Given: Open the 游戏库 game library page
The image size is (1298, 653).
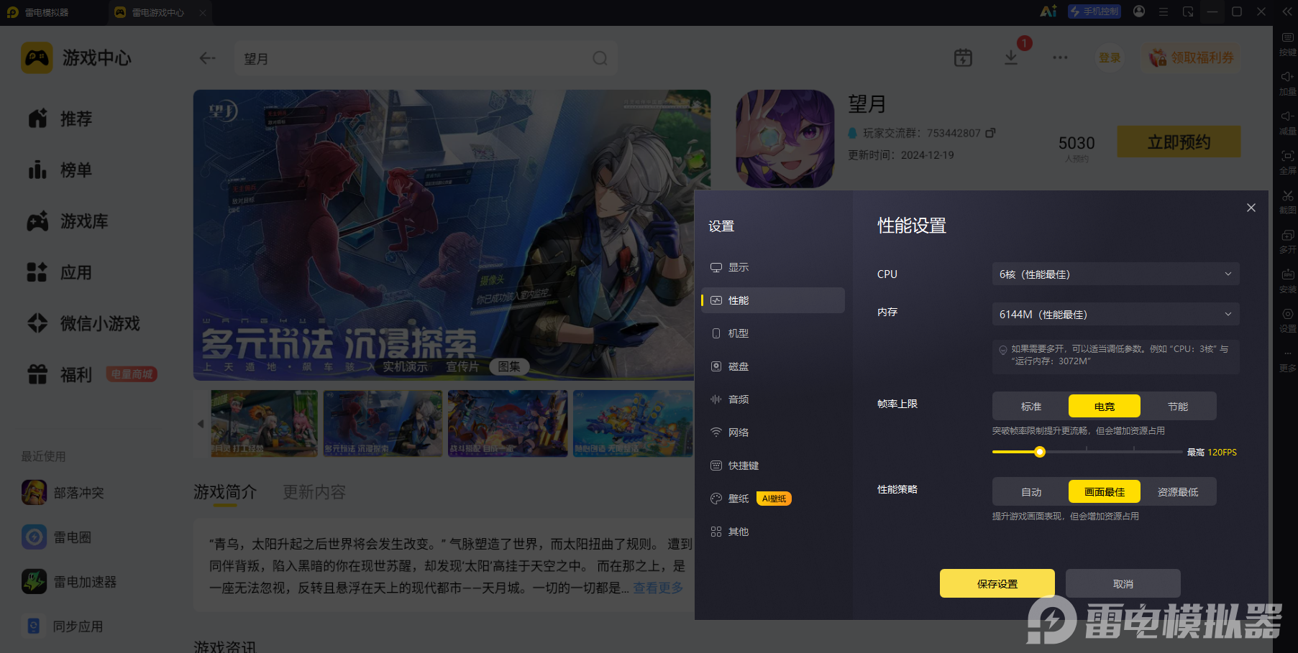Looking at the screenshot, I should 68,221.
